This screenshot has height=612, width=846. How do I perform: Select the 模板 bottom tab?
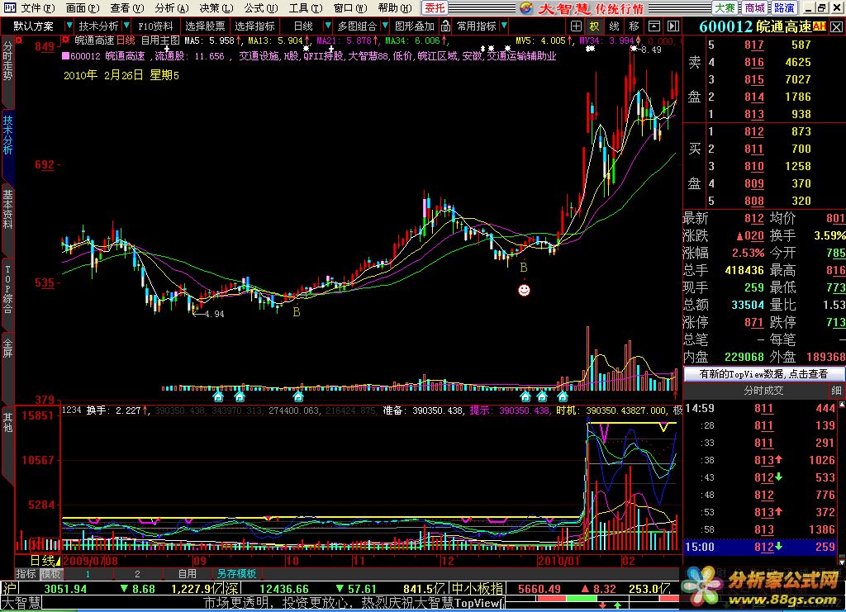tap(51, 574)
